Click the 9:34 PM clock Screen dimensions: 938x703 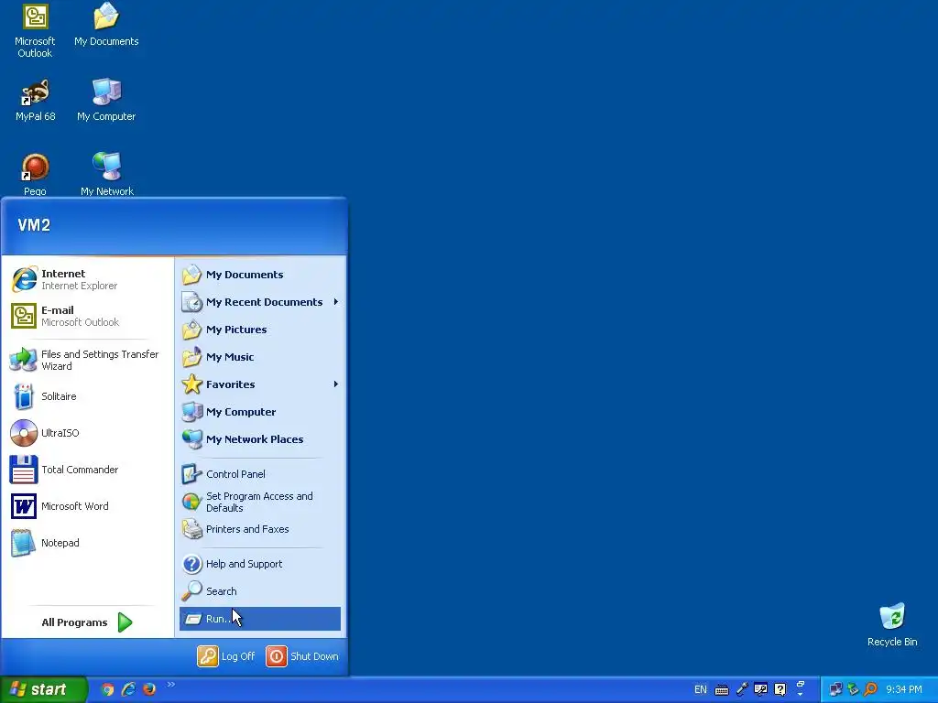pos(904,690)
